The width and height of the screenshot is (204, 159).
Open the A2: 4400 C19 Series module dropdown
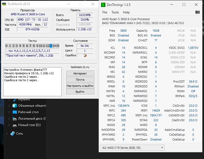(x=132, y=148)
